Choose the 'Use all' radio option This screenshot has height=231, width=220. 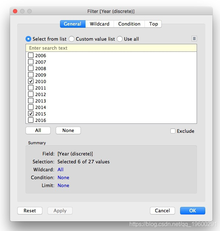click(x=120, y=39)
